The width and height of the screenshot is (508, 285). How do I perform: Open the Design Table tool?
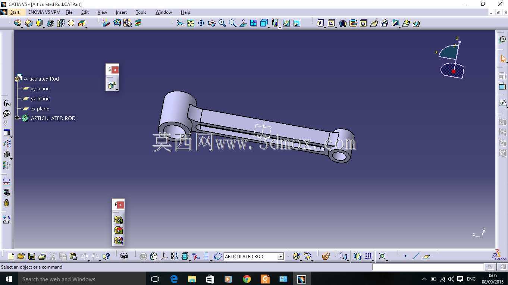[7, 132]
